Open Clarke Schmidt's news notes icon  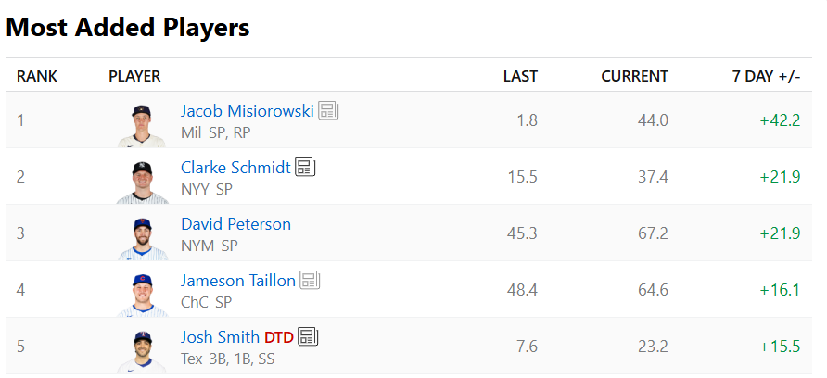click(x=305, y=168)
